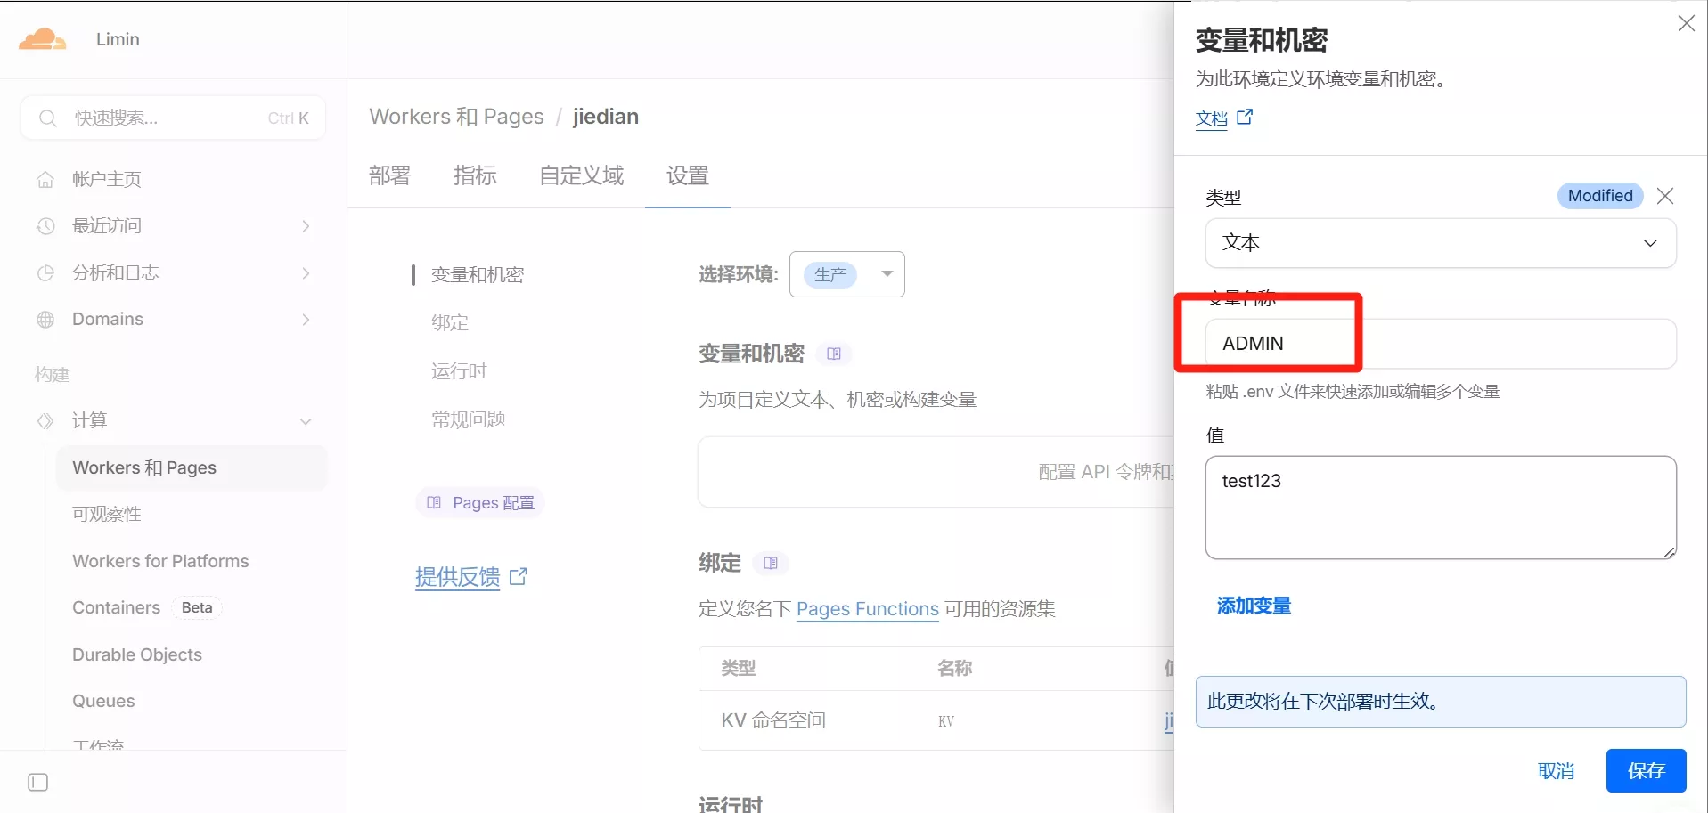Open the 选择环境 dropdown showing 生产
The height and width of the screenshot is (813, 1708).
(847, 274)
